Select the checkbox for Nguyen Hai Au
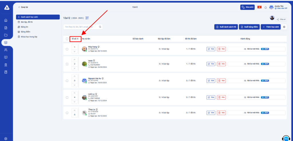The height and width of the screenshot is (141, 293). coord(67,81)
